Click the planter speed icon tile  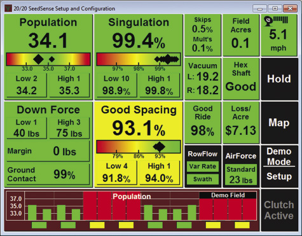279,35
